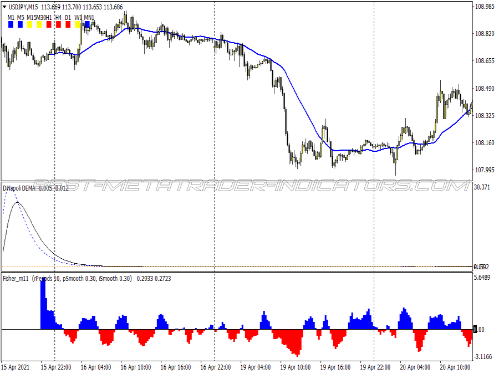This screenshot has height=374, width=499.
Task: Click the M5 timeframe label
Action: point(21,18)
